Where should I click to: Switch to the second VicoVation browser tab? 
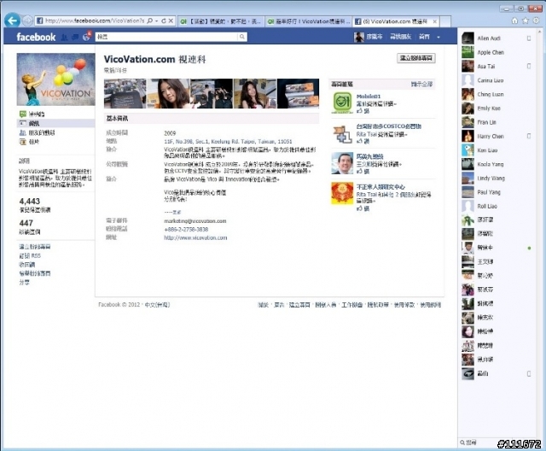click(x=309, y=21)
